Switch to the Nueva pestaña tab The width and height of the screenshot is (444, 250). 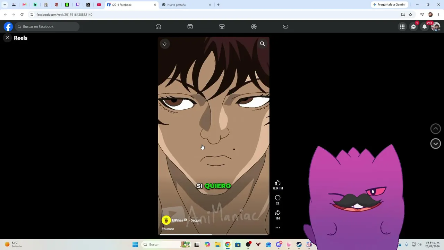pyautogui.click(x=186, y=5)
